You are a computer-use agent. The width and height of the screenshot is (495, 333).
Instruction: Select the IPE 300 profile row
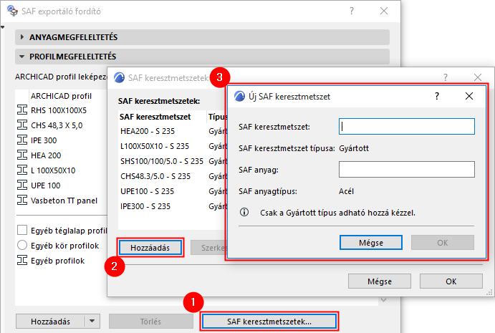(62, 140)
